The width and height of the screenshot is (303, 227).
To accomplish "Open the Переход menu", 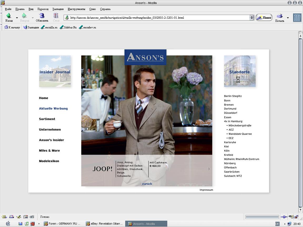I will click(x=43, y=9).
